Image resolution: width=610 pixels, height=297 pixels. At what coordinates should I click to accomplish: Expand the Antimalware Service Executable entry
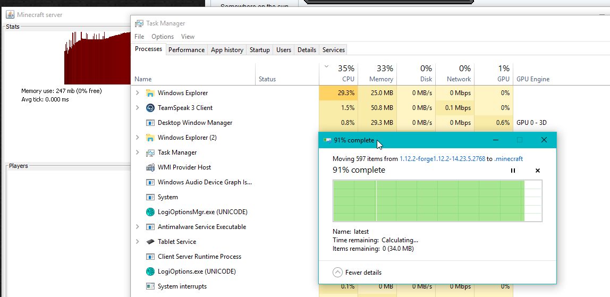point(138,227)
